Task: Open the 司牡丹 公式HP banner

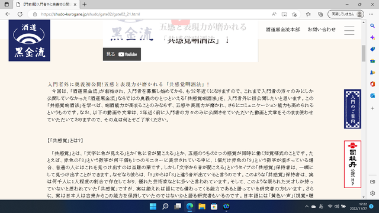Action: tap(353, 164)
